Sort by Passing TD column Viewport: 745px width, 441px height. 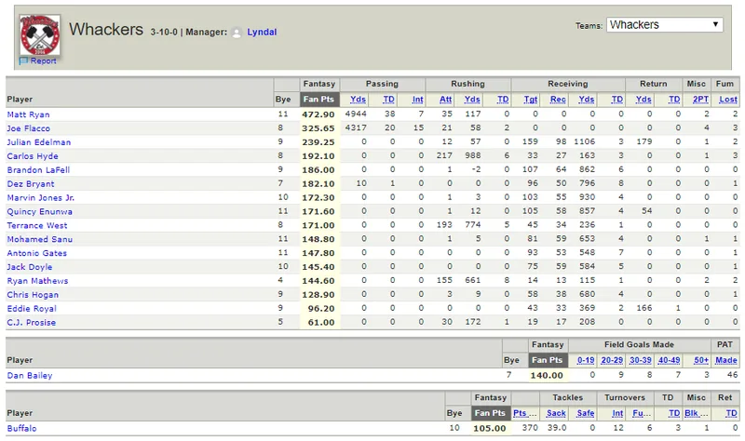tap(388, 100)
